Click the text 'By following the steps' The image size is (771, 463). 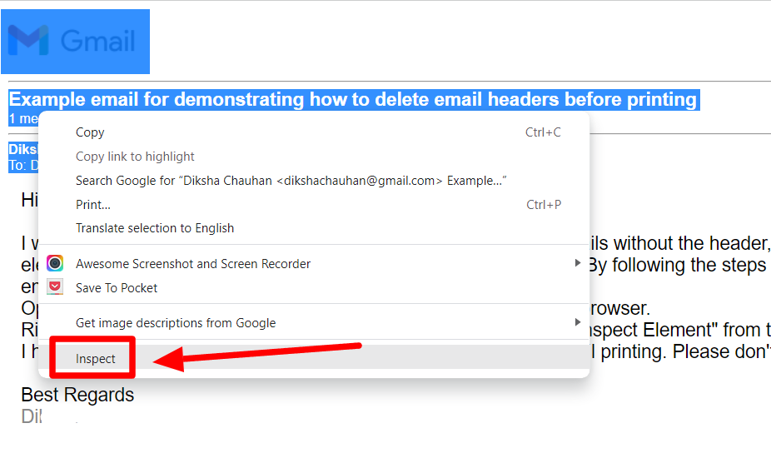678,265
